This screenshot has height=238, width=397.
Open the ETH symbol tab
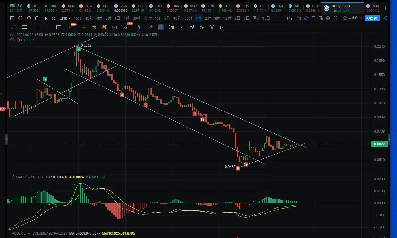pos(156,8)
